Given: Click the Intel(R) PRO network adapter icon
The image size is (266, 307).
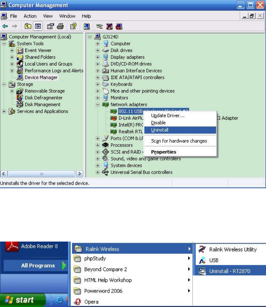Looking at the screenshot, I should (113, 125).
